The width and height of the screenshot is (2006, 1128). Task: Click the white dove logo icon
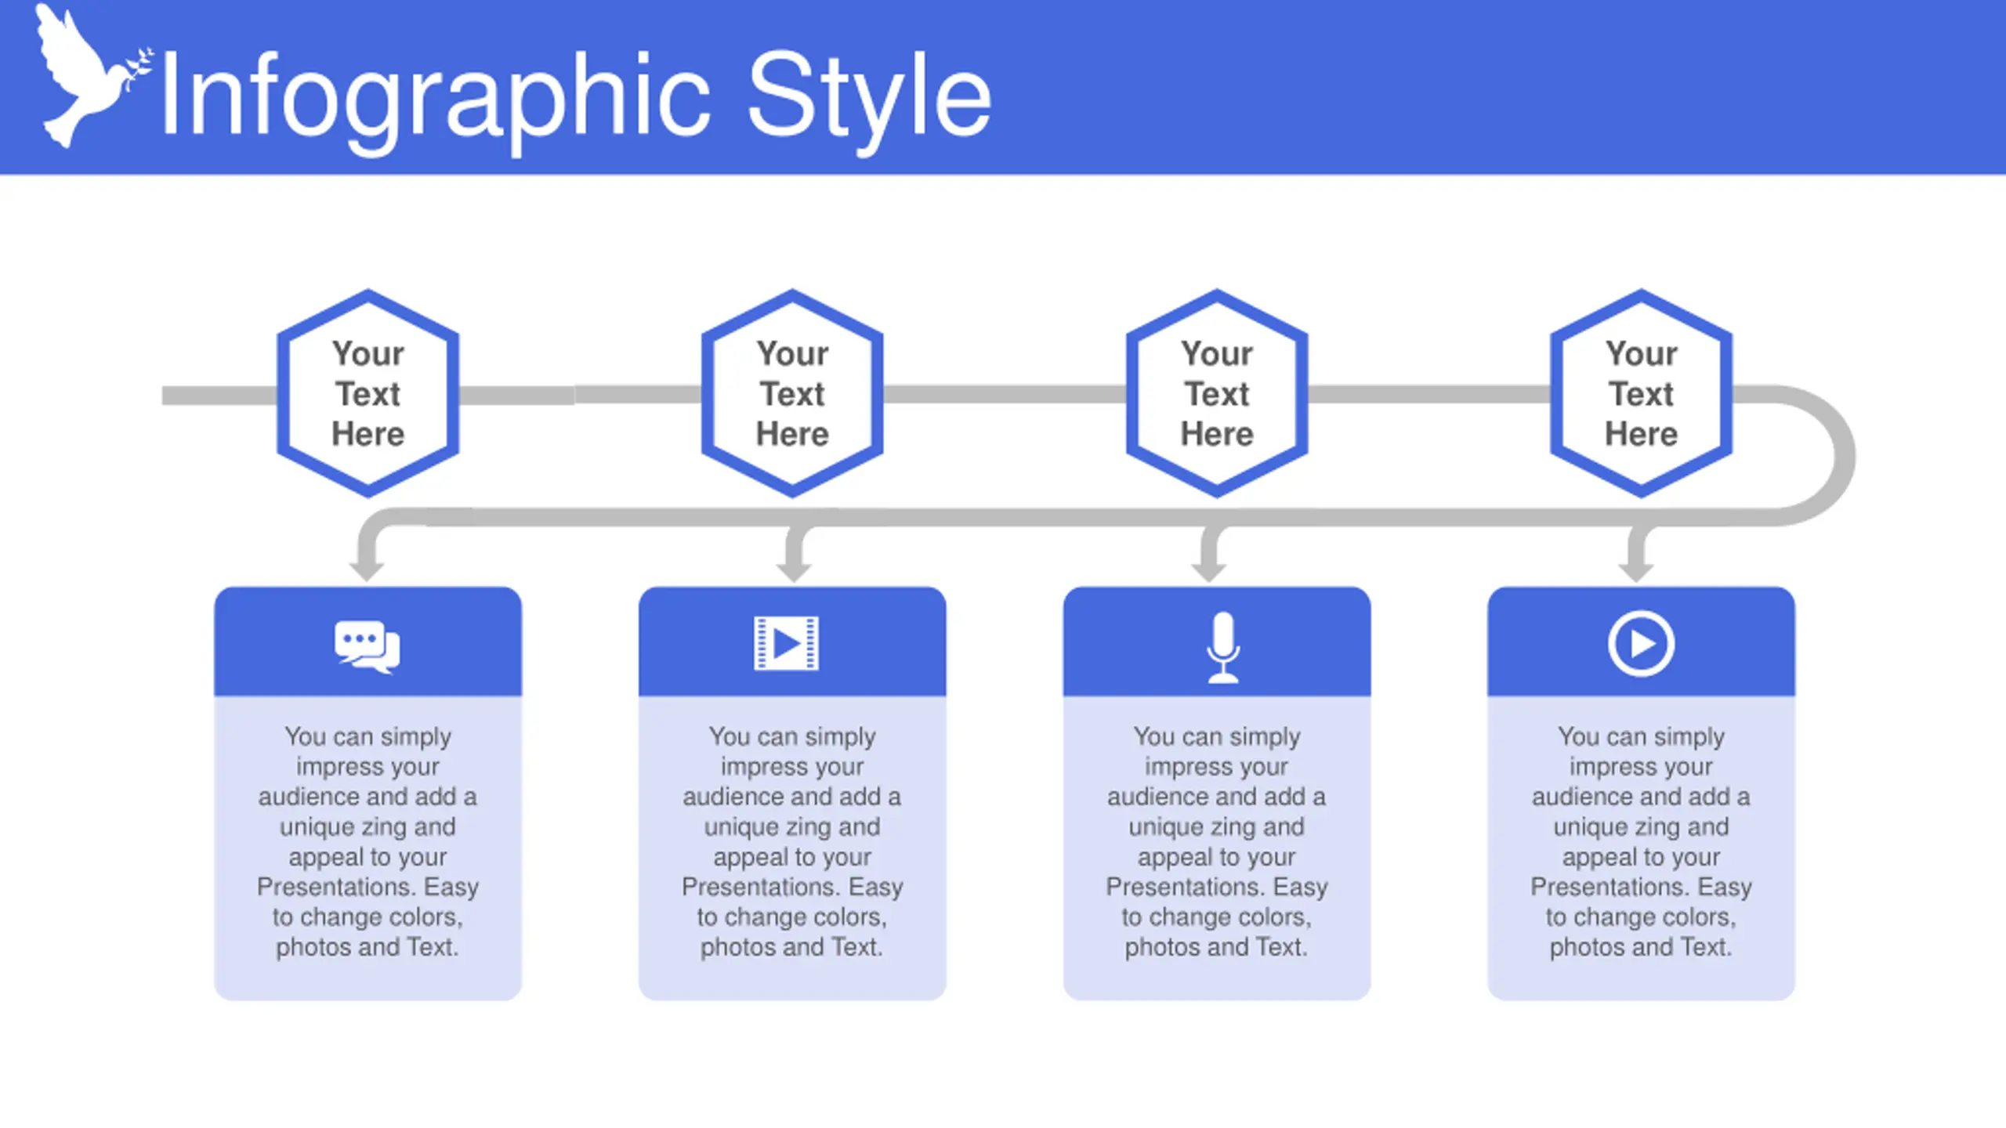click(x=92, y=75)
